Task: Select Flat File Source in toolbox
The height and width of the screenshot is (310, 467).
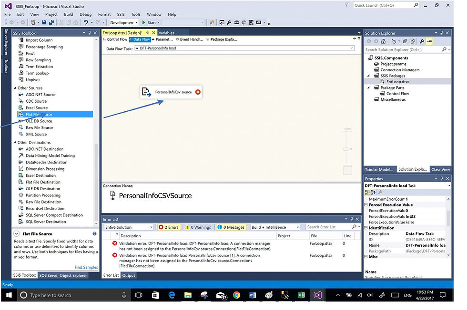Action: [55, 115]
